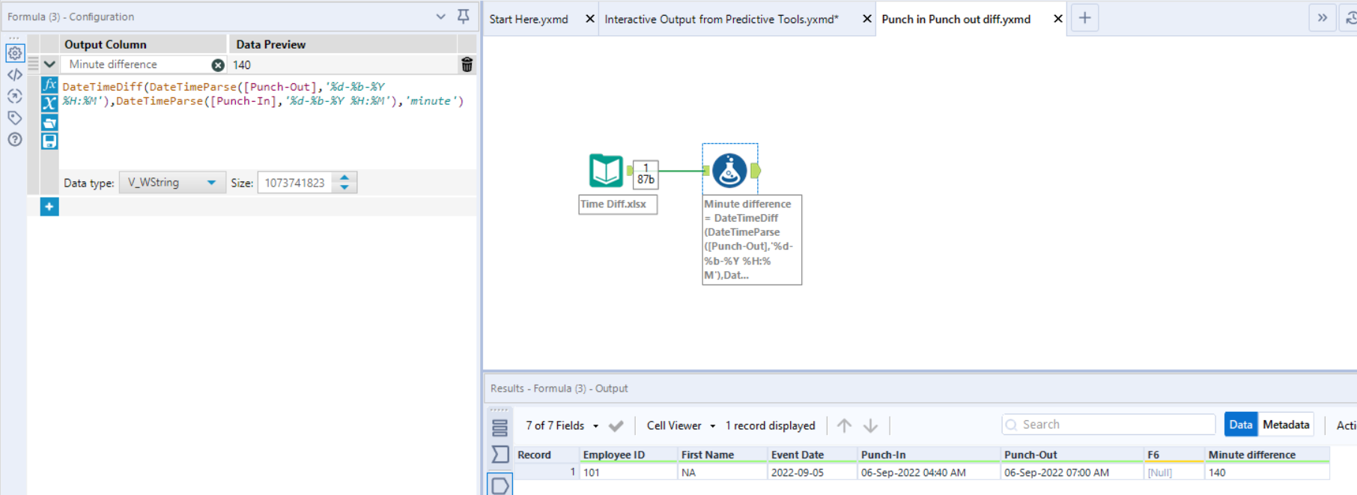Open the columns and constants (X) list
Screen dimensions: 1357x495
49,103
